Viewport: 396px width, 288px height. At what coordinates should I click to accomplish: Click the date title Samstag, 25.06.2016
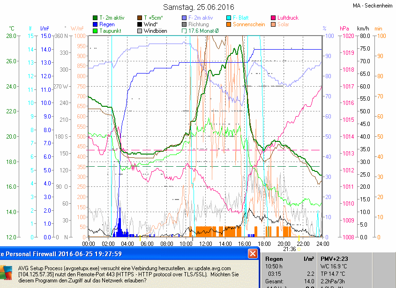click(198, 7)
